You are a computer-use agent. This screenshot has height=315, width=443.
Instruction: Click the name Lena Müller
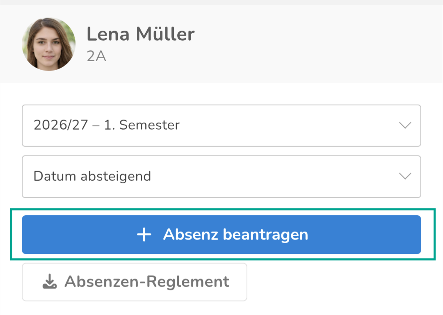coord(140,34)
